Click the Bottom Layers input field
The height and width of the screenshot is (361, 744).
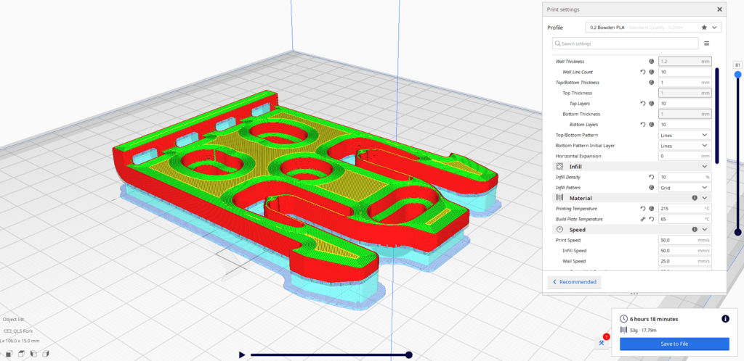pyautogui.click(x=684, y=125)
